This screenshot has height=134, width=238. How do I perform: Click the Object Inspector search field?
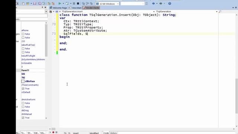[32, 16]
